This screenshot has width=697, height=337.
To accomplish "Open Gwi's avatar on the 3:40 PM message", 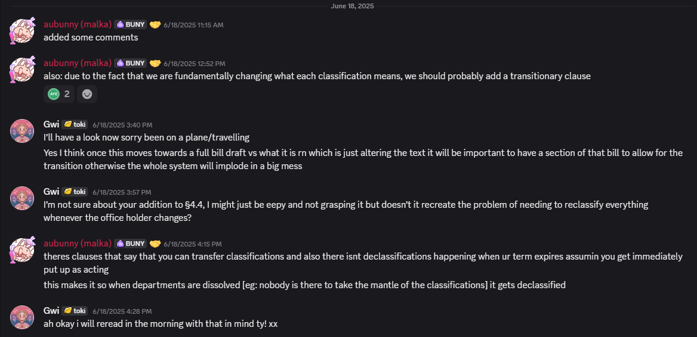I will point(22,130).
